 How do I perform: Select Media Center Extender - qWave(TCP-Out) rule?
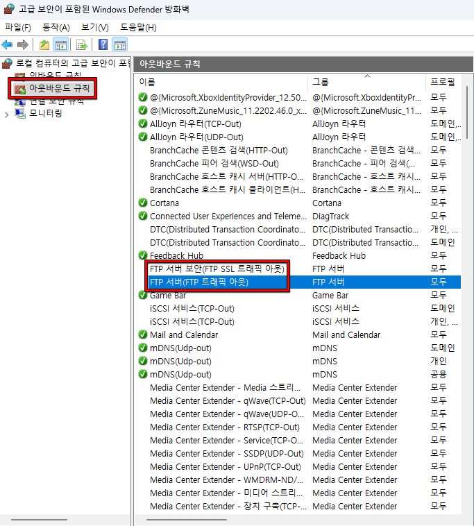click(228, 401)
